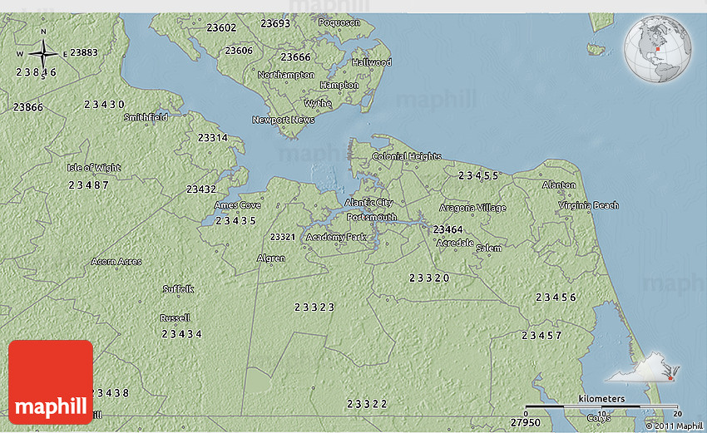The width and height of the screenshot is (707, 433).
Task: Click the compass rose icon
Action: [43, 54]
